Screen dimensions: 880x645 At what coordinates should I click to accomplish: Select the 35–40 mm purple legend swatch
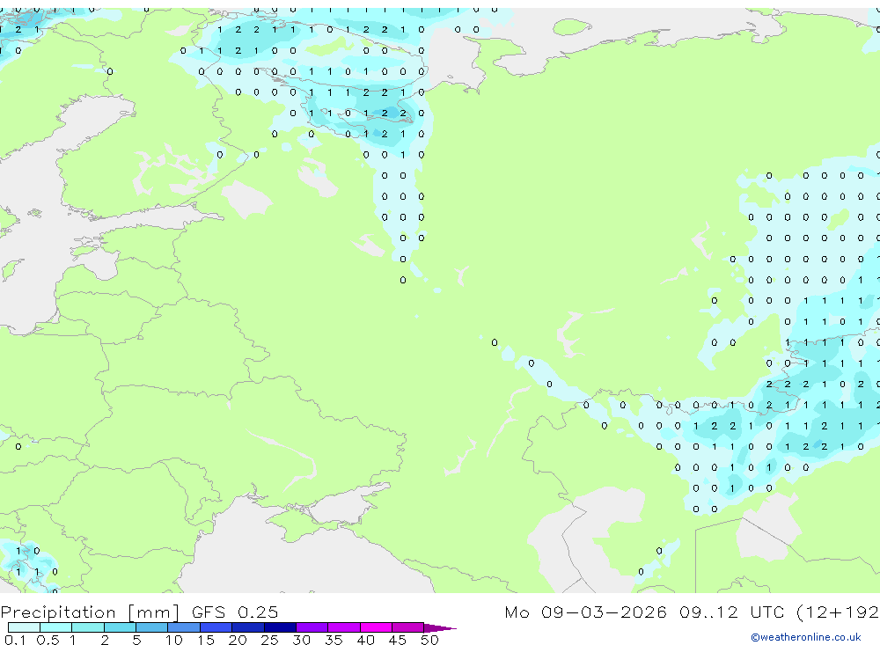point(344,627)
